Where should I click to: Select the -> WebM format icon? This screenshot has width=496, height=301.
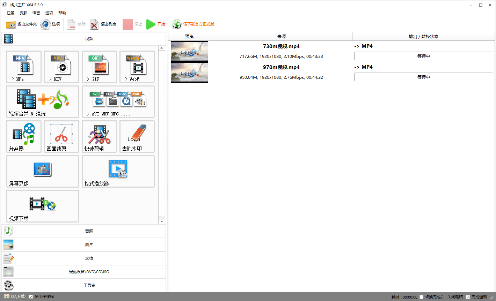pyautogui.click(x=137, y=67)
